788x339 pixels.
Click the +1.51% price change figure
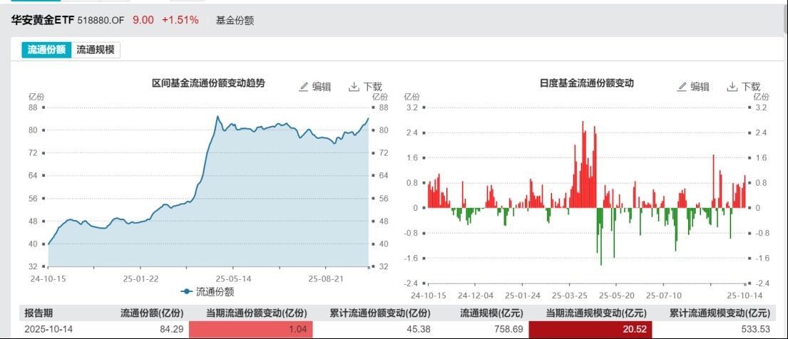tap(180, 20)
